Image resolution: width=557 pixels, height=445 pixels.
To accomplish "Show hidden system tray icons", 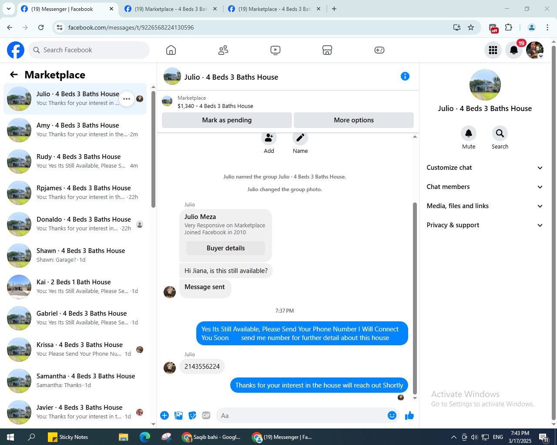I will click(453, 437).
